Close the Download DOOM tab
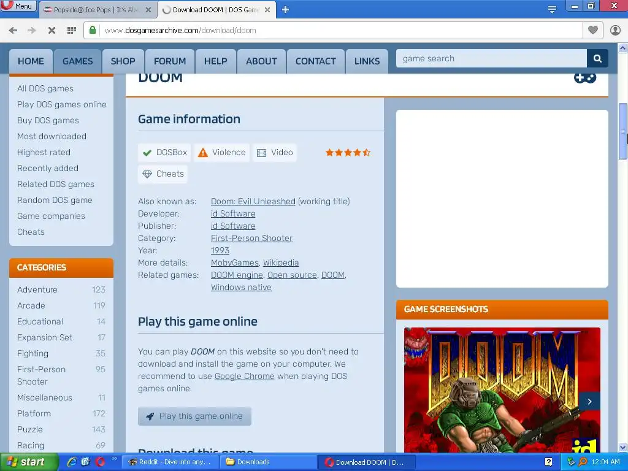The width and height of the screenshot is (628, 471). tap(267, 10)
